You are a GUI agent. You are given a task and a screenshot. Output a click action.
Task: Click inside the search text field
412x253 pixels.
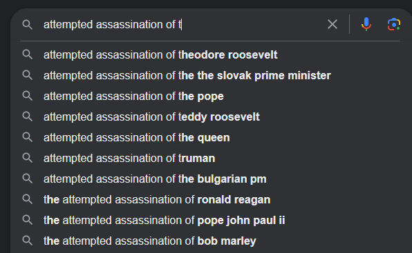tap(181, 25)
